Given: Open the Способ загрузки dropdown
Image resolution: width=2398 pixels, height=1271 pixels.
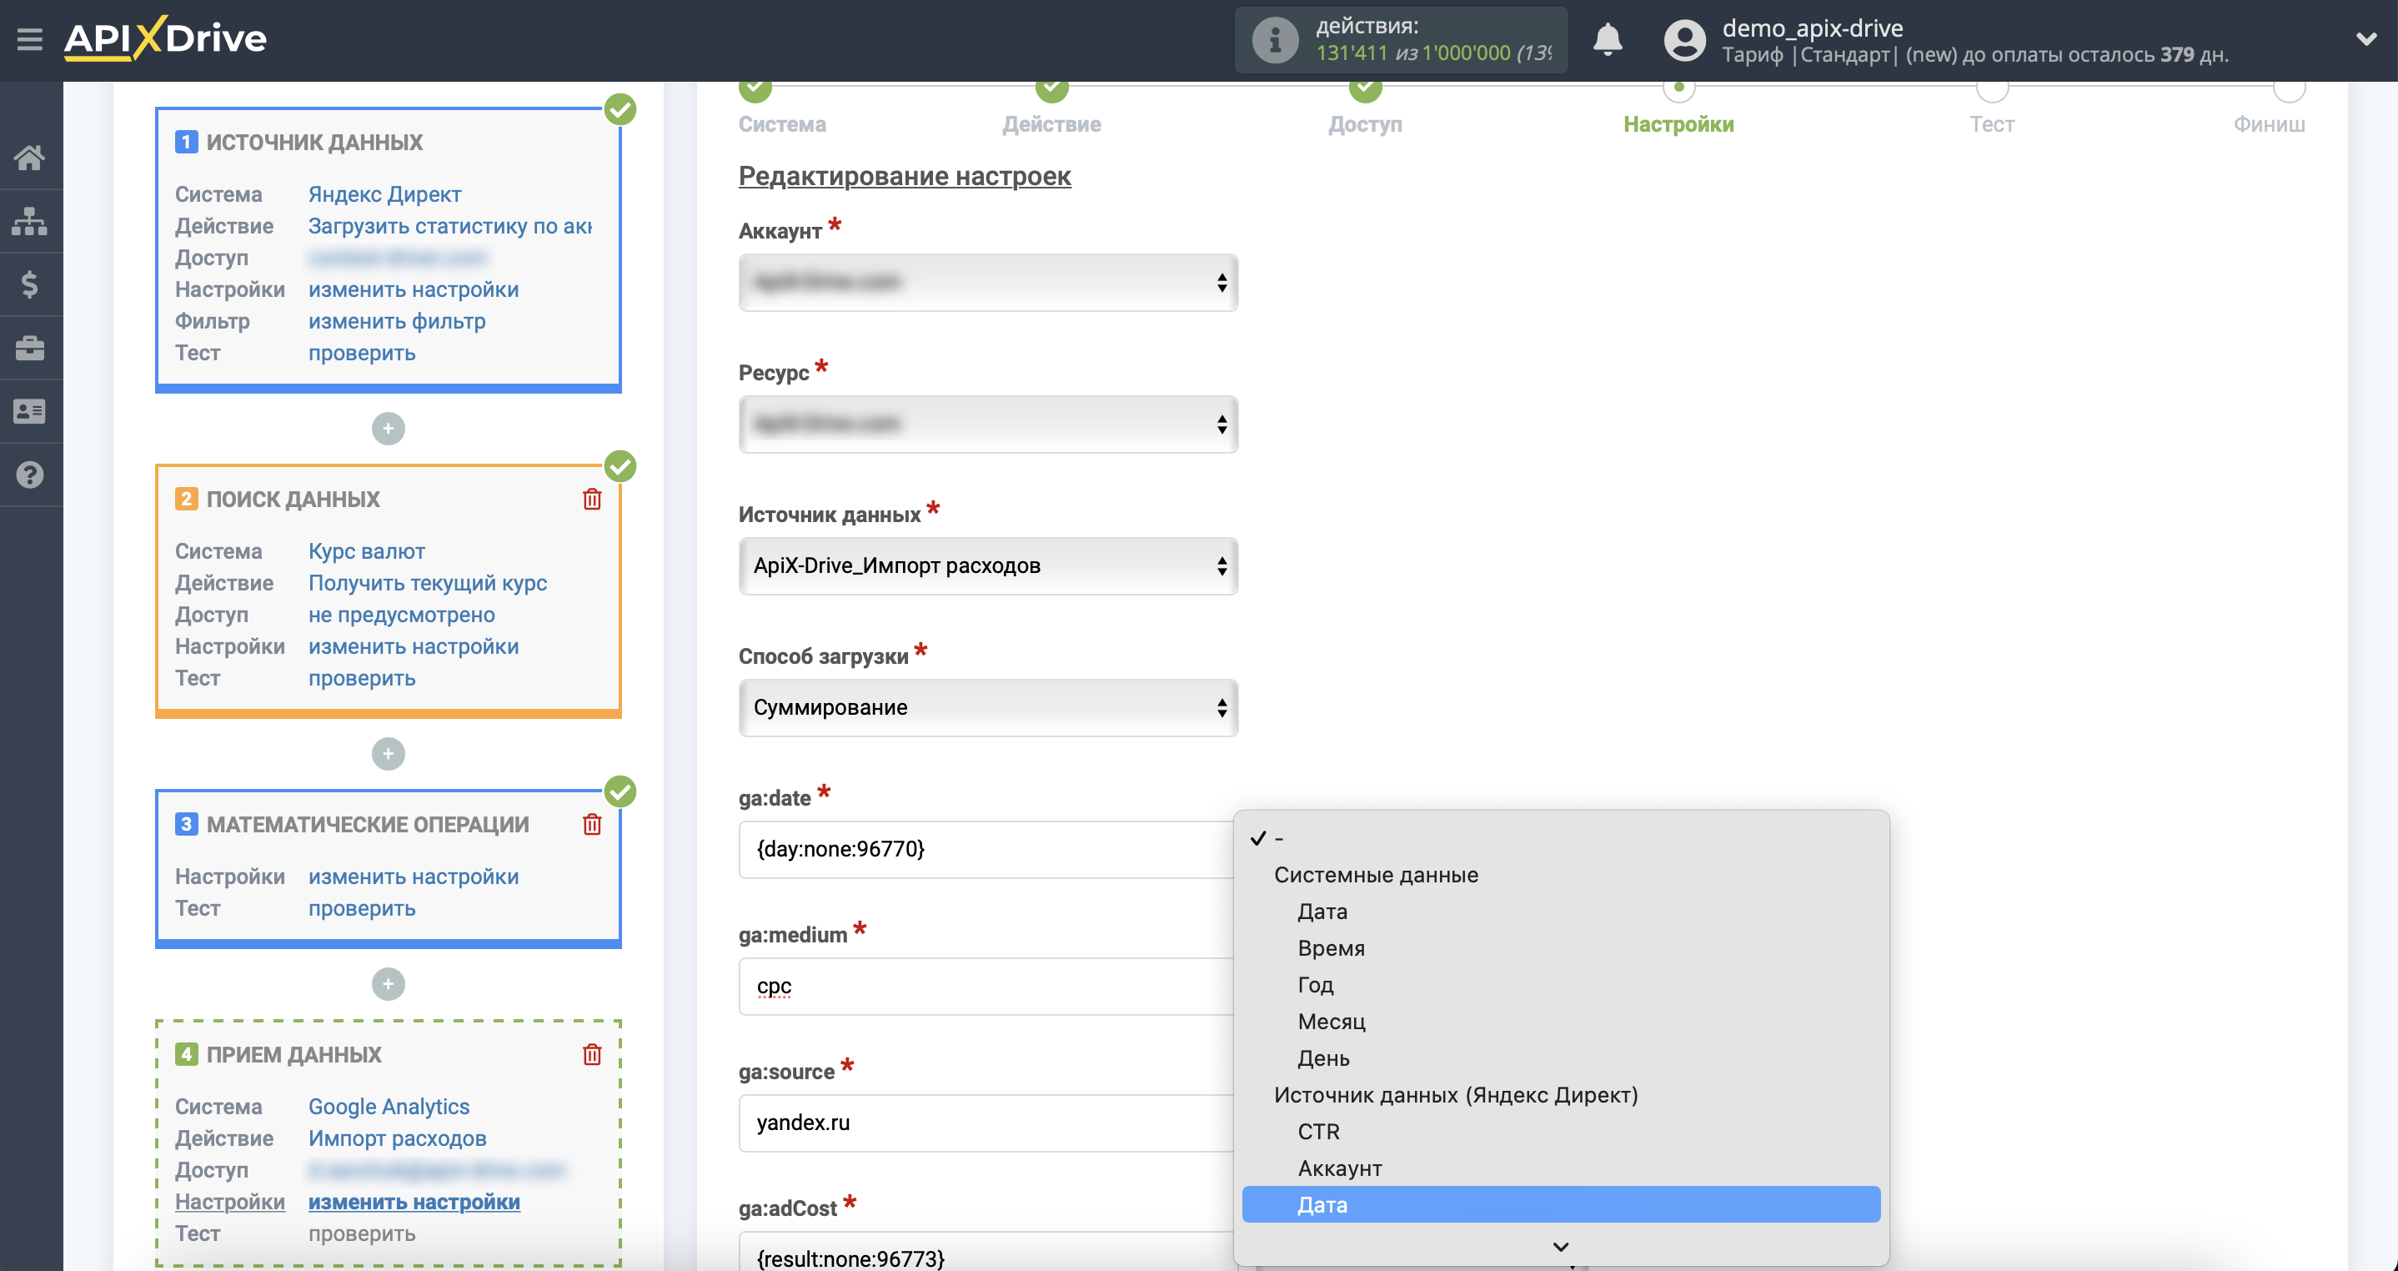Looking at the screenshot, I should (x=988, y=706).
